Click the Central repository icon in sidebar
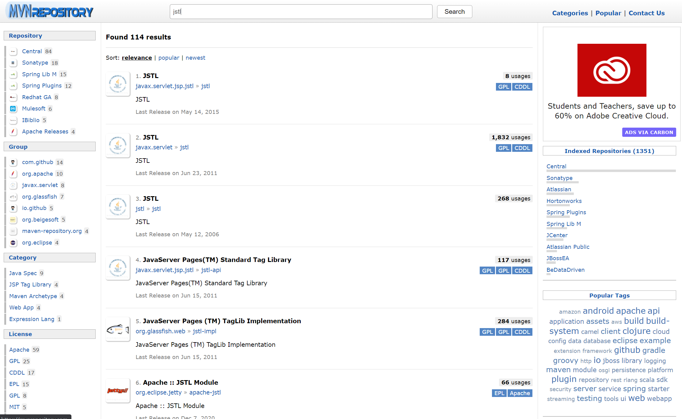The height and width of the screenshot is (419, 682). click(13, 51)
